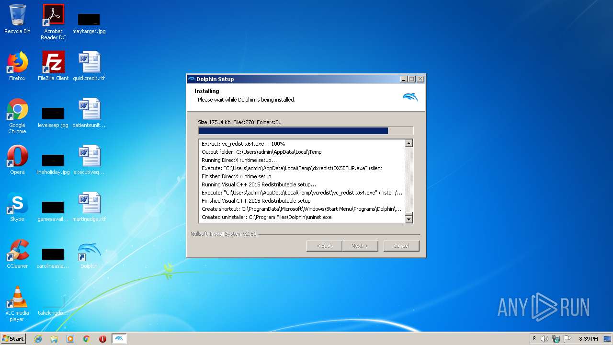
Task: Open Windows Media Player in taskbar
Action: (70, 339)
